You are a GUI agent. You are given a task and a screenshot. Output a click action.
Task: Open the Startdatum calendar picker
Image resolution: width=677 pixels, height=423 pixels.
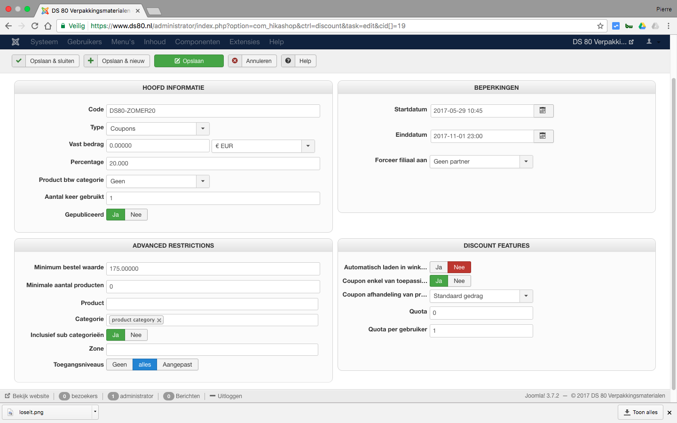(x=543, y=111)
